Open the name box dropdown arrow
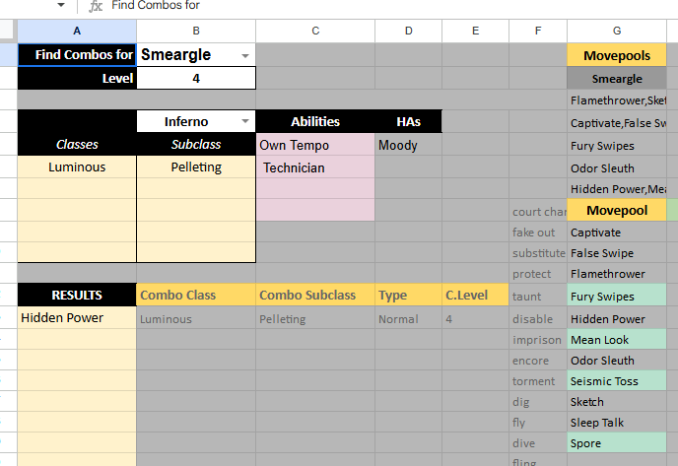Image resolution: width=678 pixels, height=466 pixels. pyautogui.click(x=61, y=6)
